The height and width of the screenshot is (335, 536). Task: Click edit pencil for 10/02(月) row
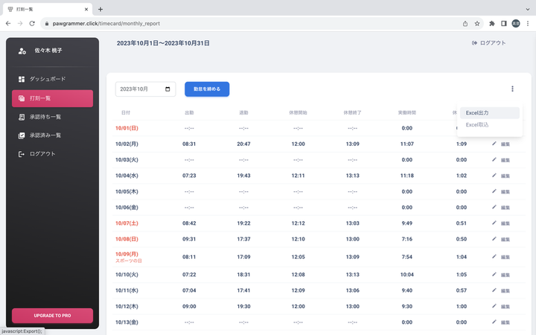coord(494,144)
